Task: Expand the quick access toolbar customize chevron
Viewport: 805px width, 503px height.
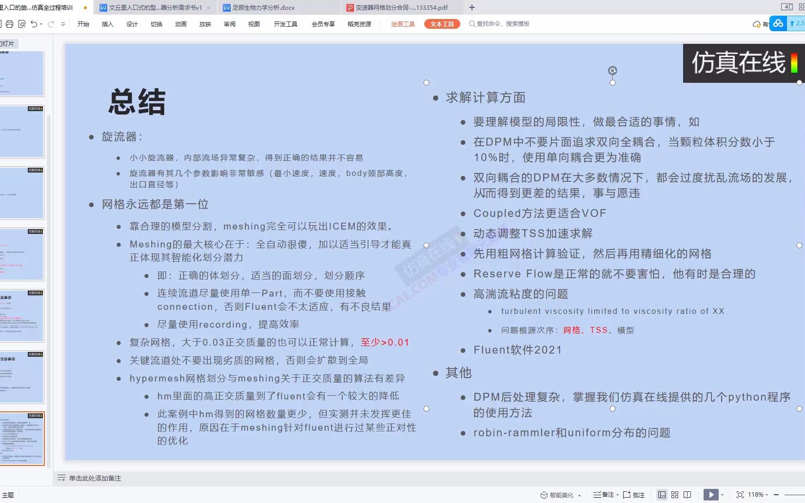Action: point(63,24)
